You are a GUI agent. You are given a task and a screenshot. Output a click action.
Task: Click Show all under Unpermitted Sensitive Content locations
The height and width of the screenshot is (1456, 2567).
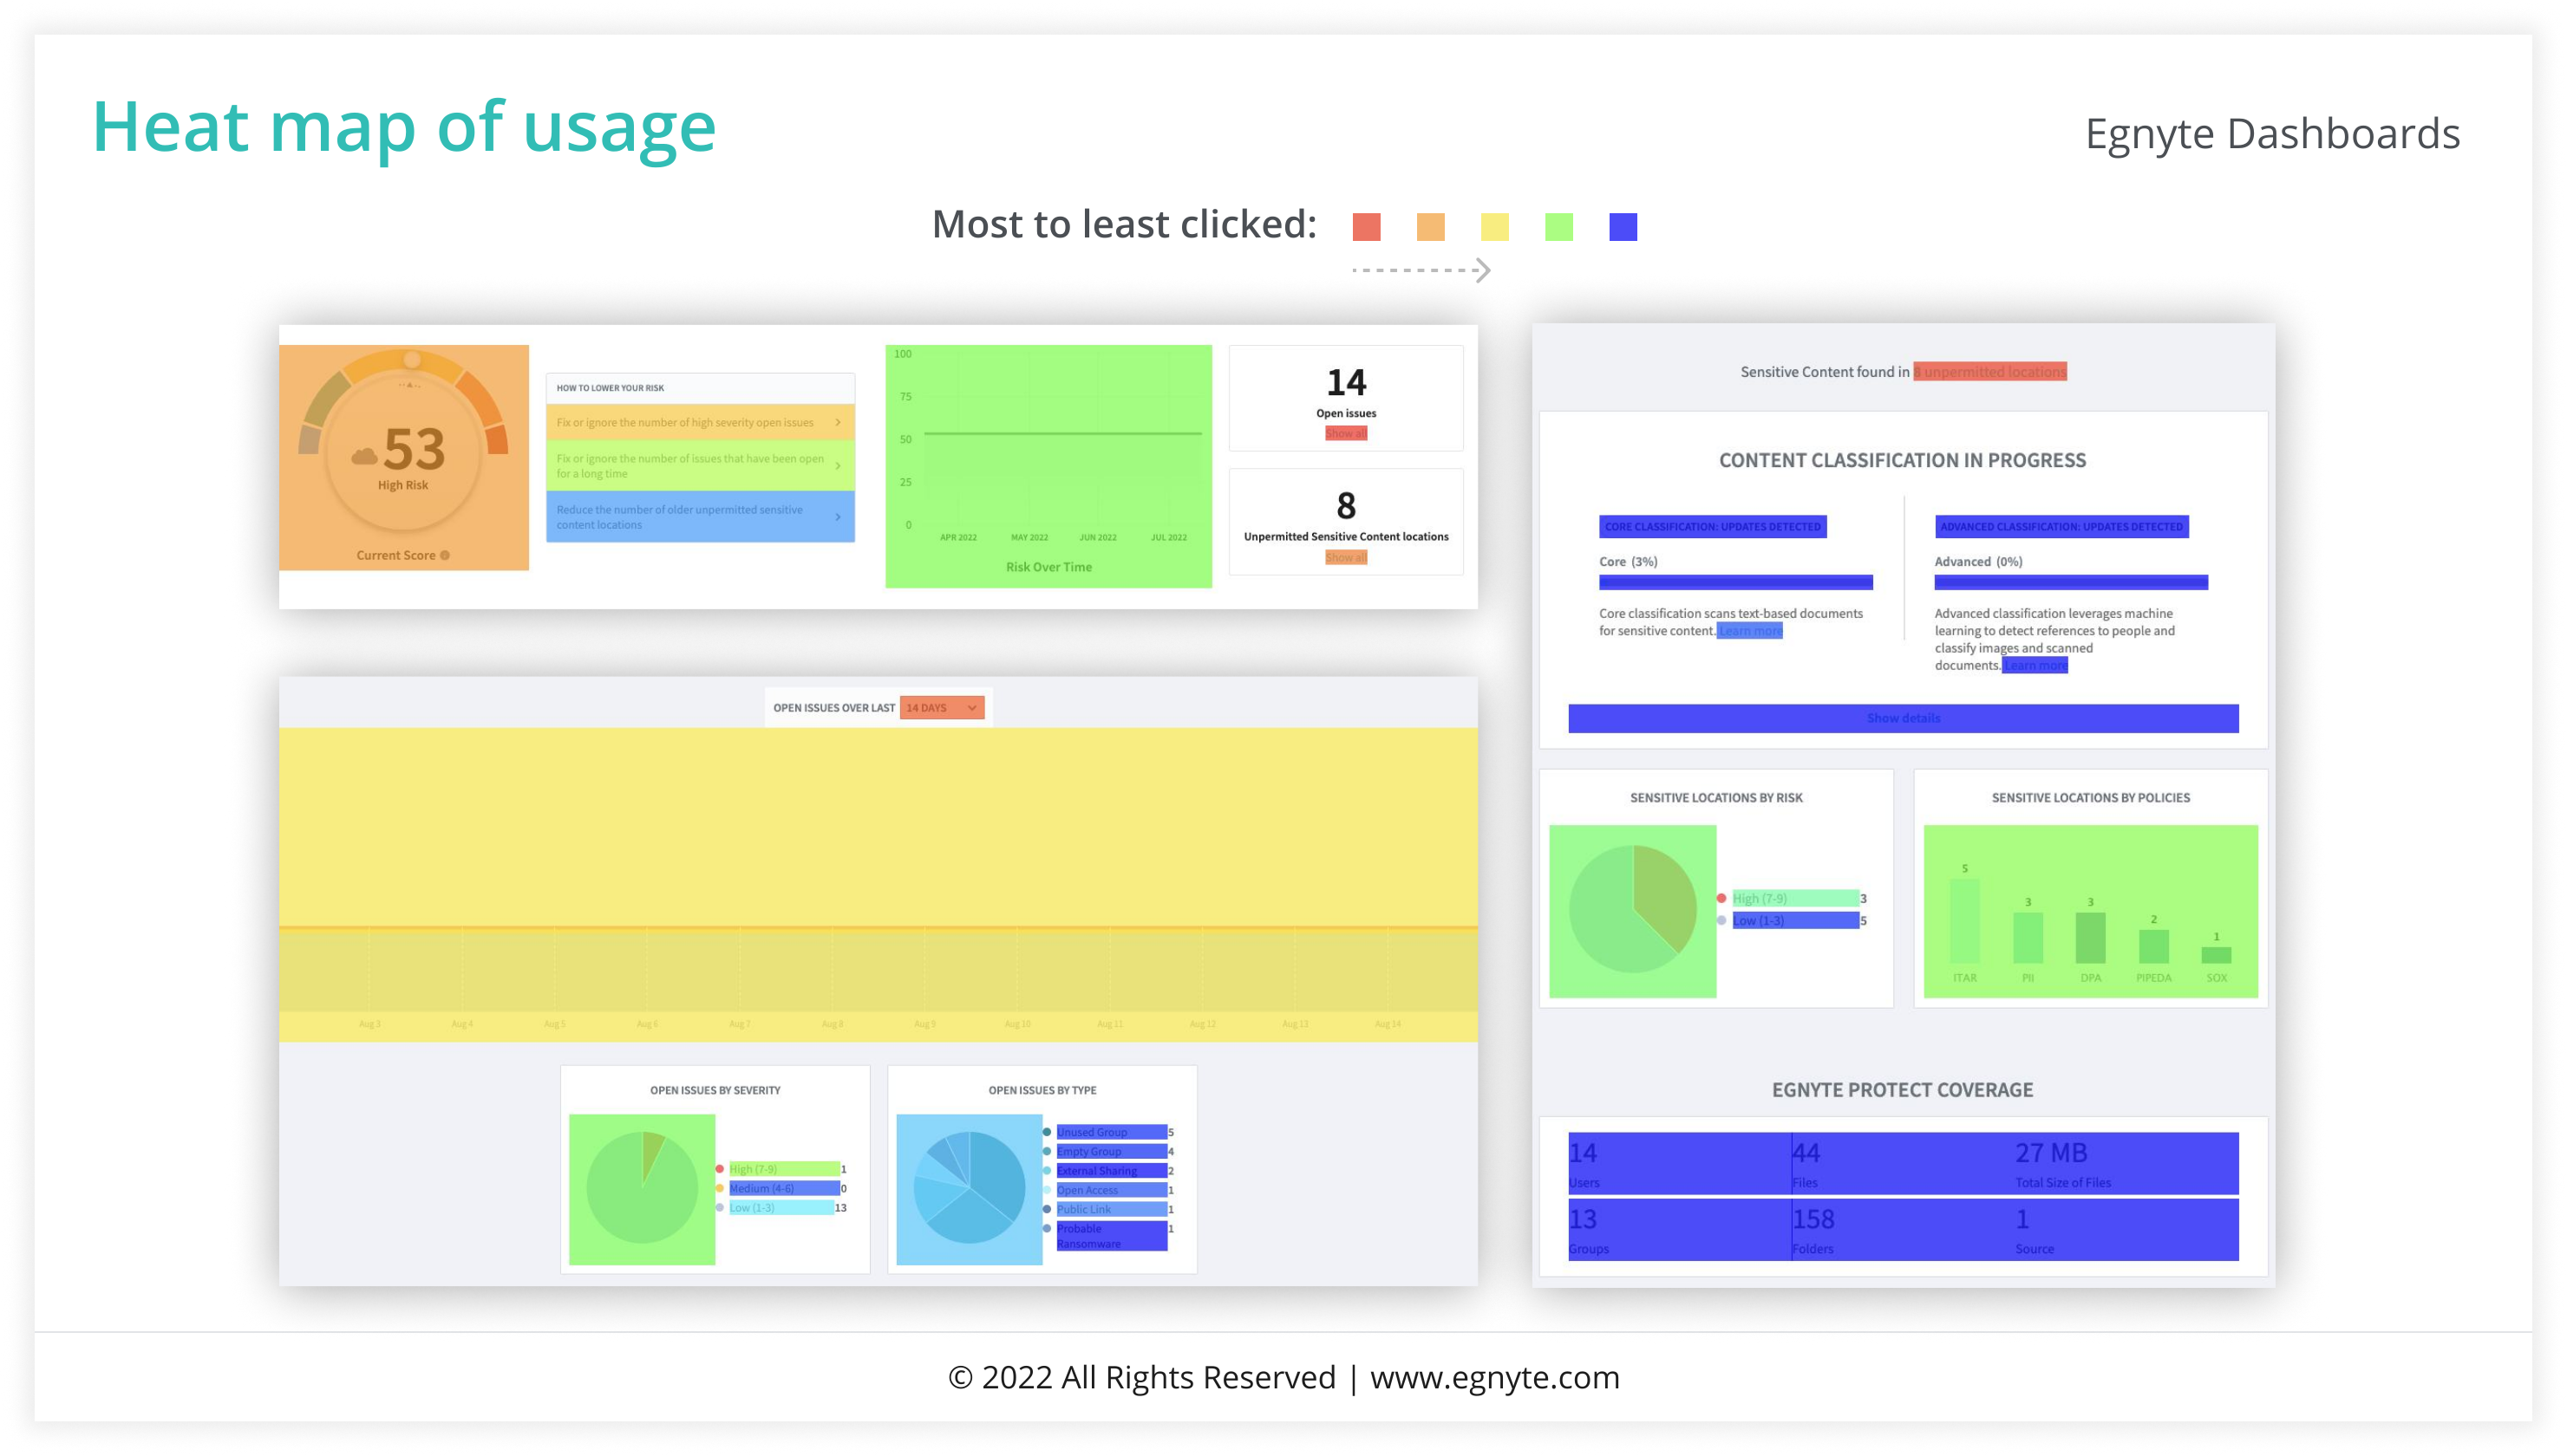pos(1346,557)
